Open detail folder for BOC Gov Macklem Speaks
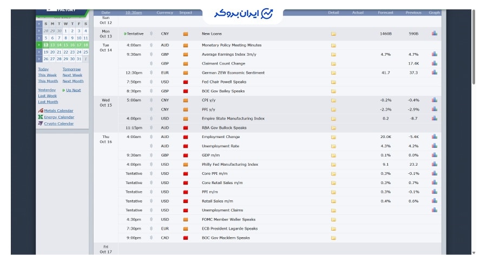The width and height of the screenshot is (487, 255). coord(333,238)
